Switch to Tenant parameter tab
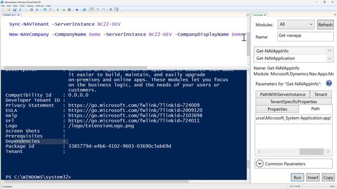Image resolution: width=337 pixels, height=189 pixels. tap(321, 94)
